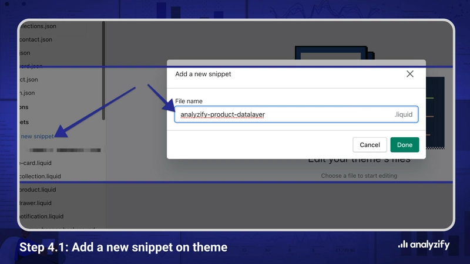
Task: Open the contact.json template file
Action: coord(35,39)
